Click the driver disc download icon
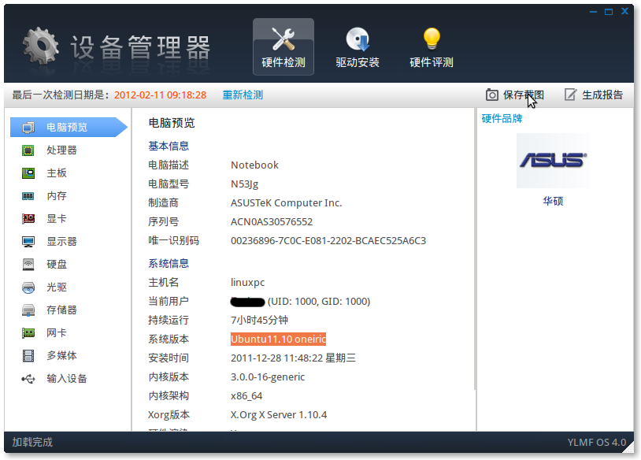This screenshot has height=460, width=641. click(x=358, y=39)
